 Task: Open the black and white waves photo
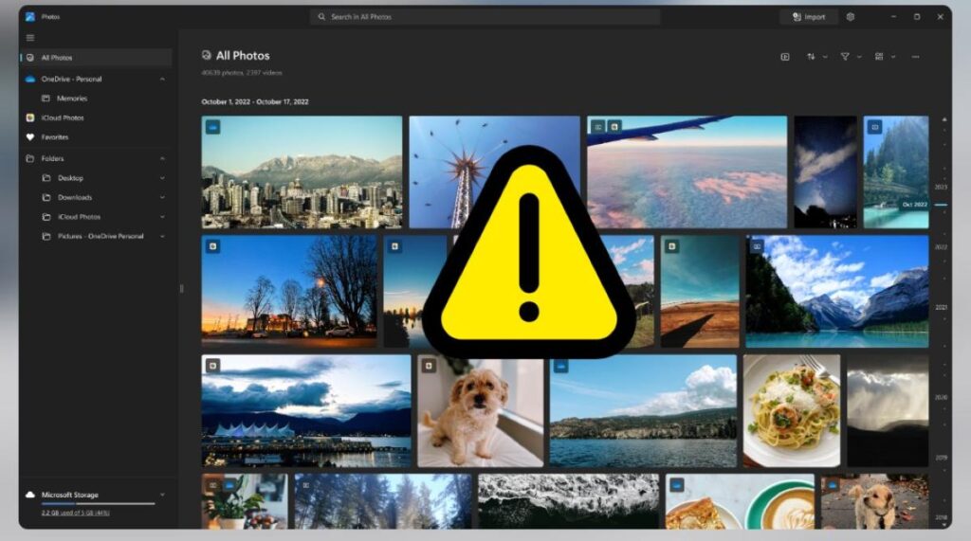(x=569, y=501)
